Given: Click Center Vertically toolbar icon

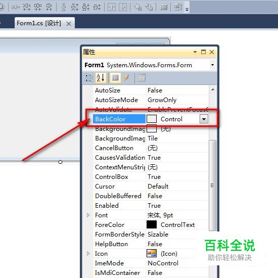Looking at the screenshot, I should [123, 7].
